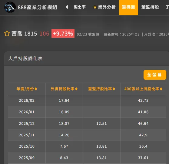The width and height of the screenshot is (169, 164).
Task: Click the 400張以上持股比率 column header
Action: (x=142, y=89)
